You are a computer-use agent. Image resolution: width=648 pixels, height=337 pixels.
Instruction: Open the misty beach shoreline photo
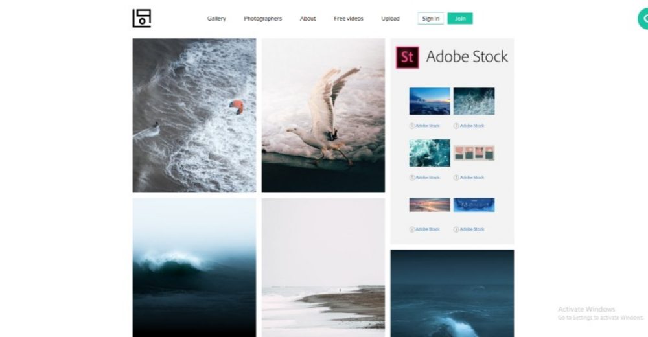click(323, 268)
